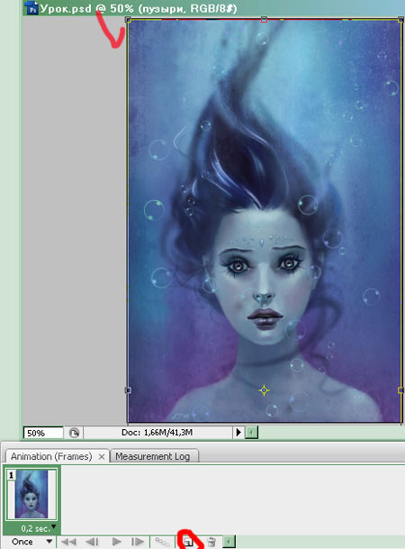Click the transform reference point crosshair
Image resolution: width=405 pixels, height=549 pixels.
(x=264, y=390)
